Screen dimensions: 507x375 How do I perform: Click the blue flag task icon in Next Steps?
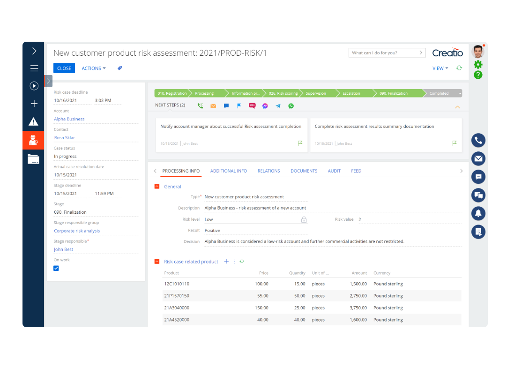click(239, 106)
